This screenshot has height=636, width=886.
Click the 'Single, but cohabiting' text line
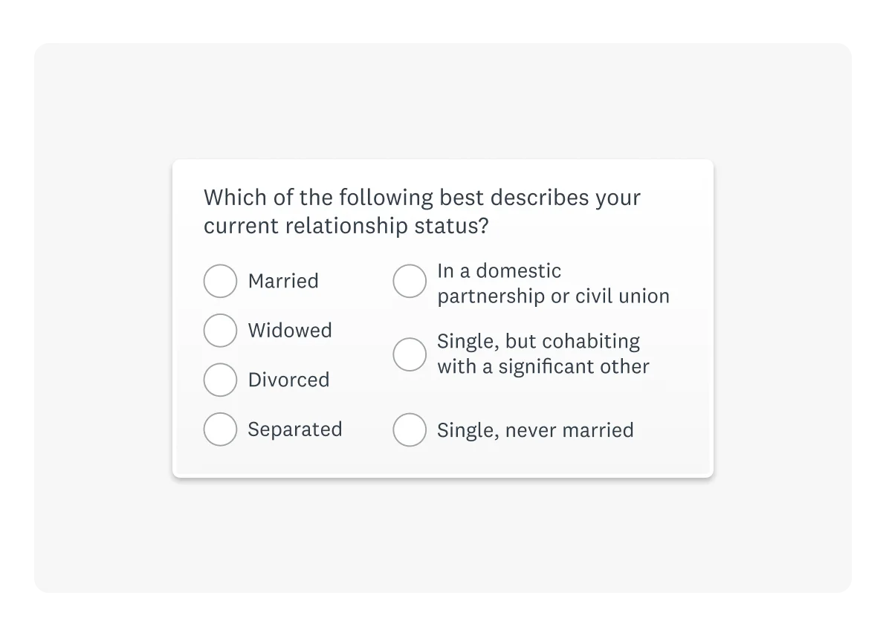pyautogui.click(x=538, y=341)
